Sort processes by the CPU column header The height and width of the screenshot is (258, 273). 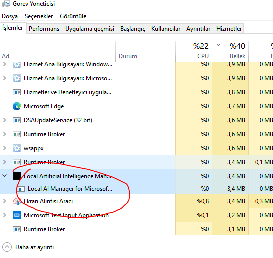click(194, 51)
